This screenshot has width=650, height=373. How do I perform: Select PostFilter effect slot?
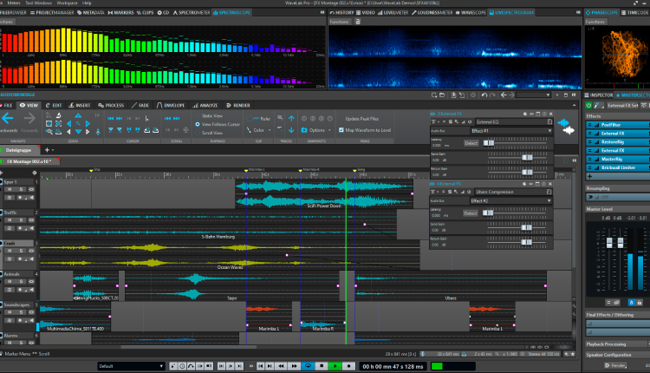(x=618, y=124)
